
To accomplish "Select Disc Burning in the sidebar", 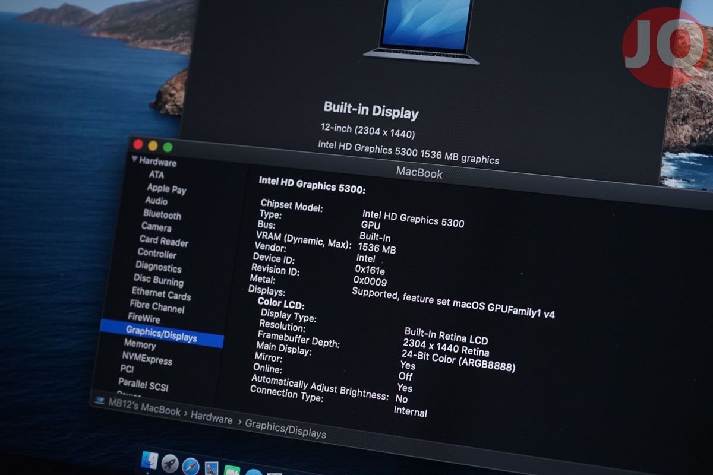I will click(x=158, y=280).
